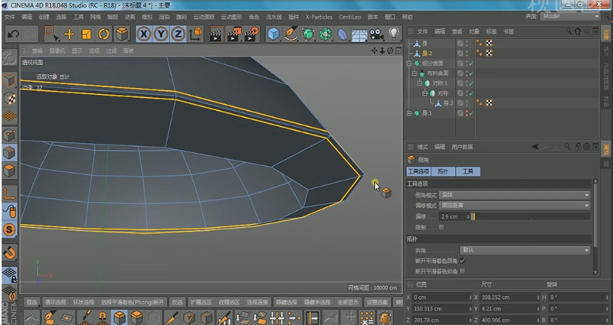Viewport: 613px width, 325px height.
Task: Switch to Texture mode checker icon
Action: 9,99
